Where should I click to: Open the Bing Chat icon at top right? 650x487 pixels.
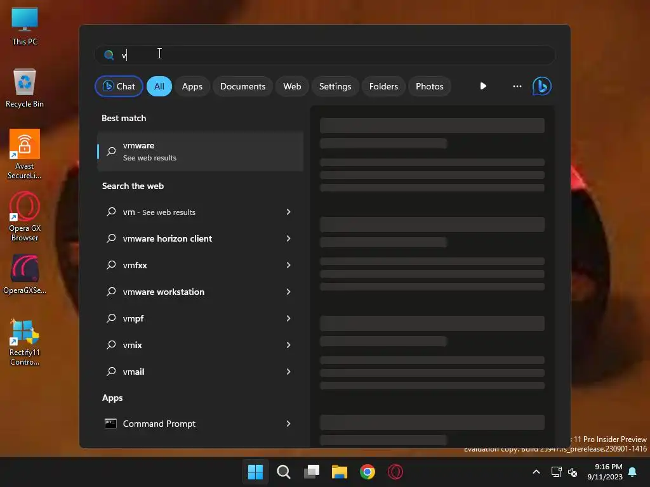pyautogui.click(x=542, y=86)
